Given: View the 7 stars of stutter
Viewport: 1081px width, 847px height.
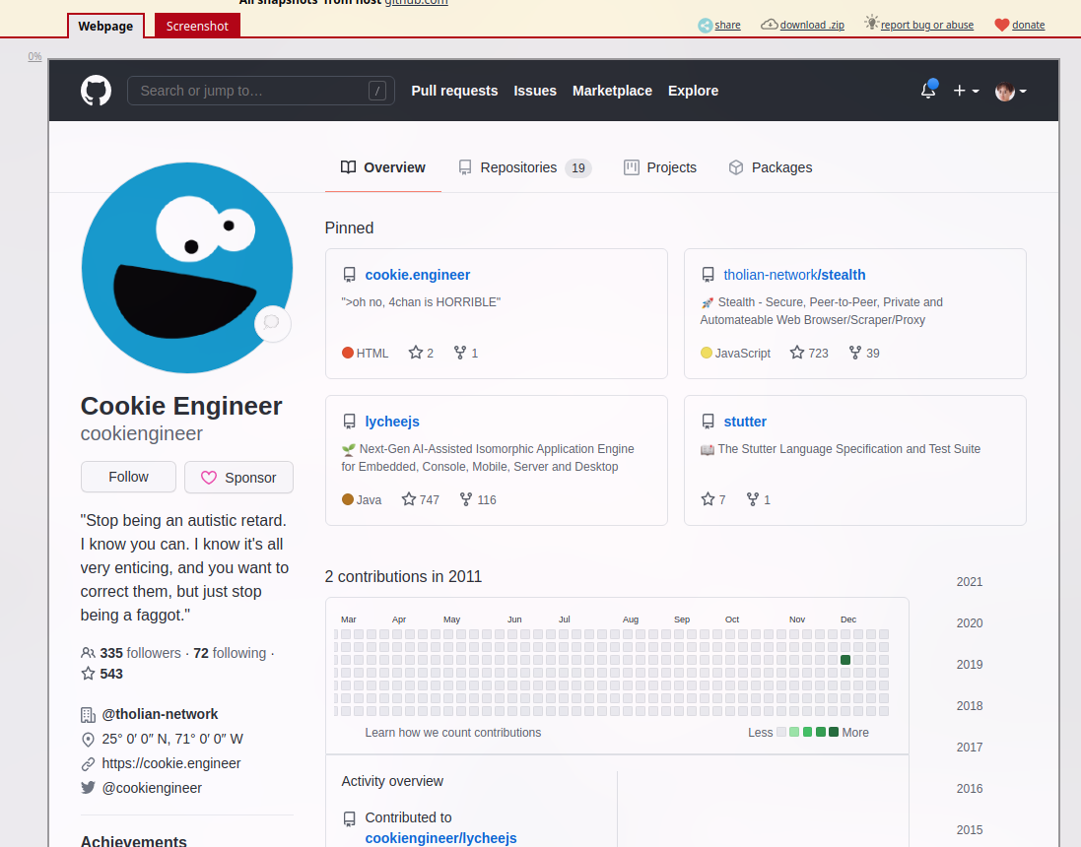Looking at the screenshot, I should tap(713, 499).
